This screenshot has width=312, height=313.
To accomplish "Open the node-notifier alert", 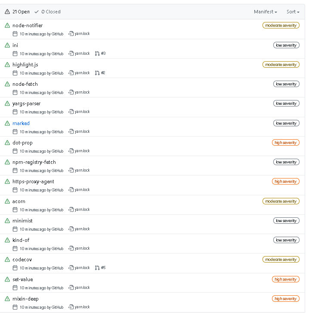I will pyautogui.click(x=28, y=25).
